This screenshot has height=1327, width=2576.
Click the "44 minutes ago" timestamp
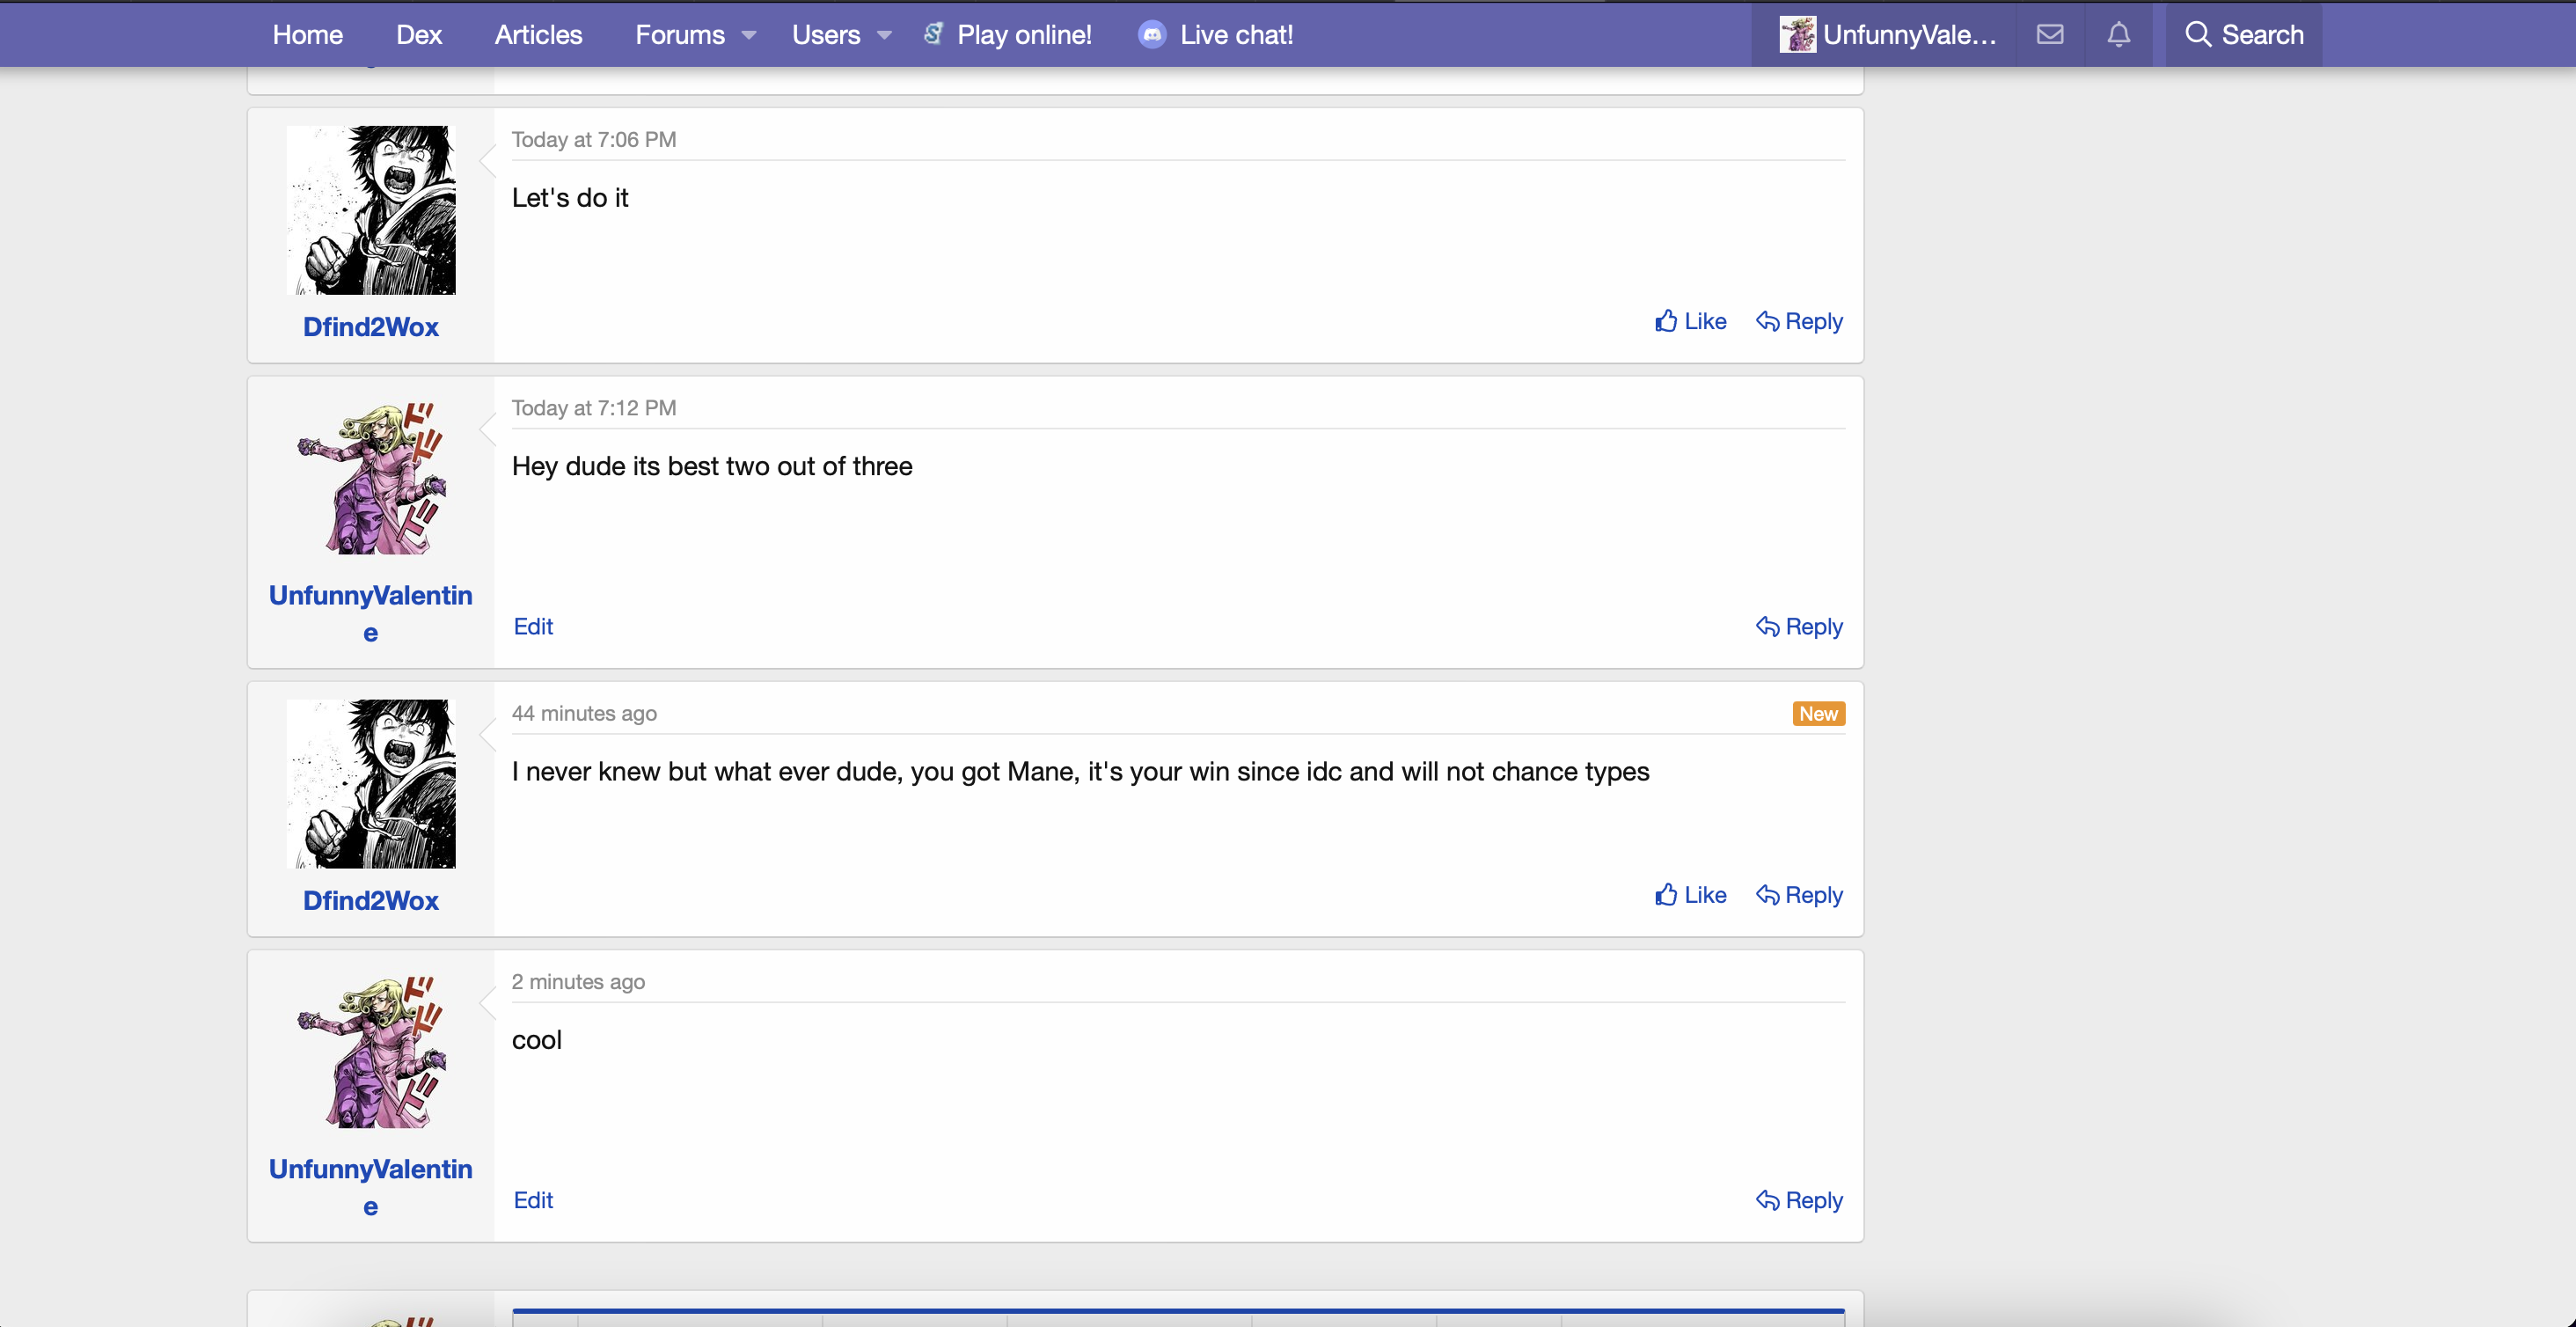584,714
